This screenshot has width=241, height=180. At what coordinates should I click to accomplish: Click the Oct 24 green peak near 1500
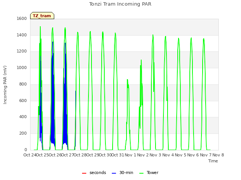[40, 27]
